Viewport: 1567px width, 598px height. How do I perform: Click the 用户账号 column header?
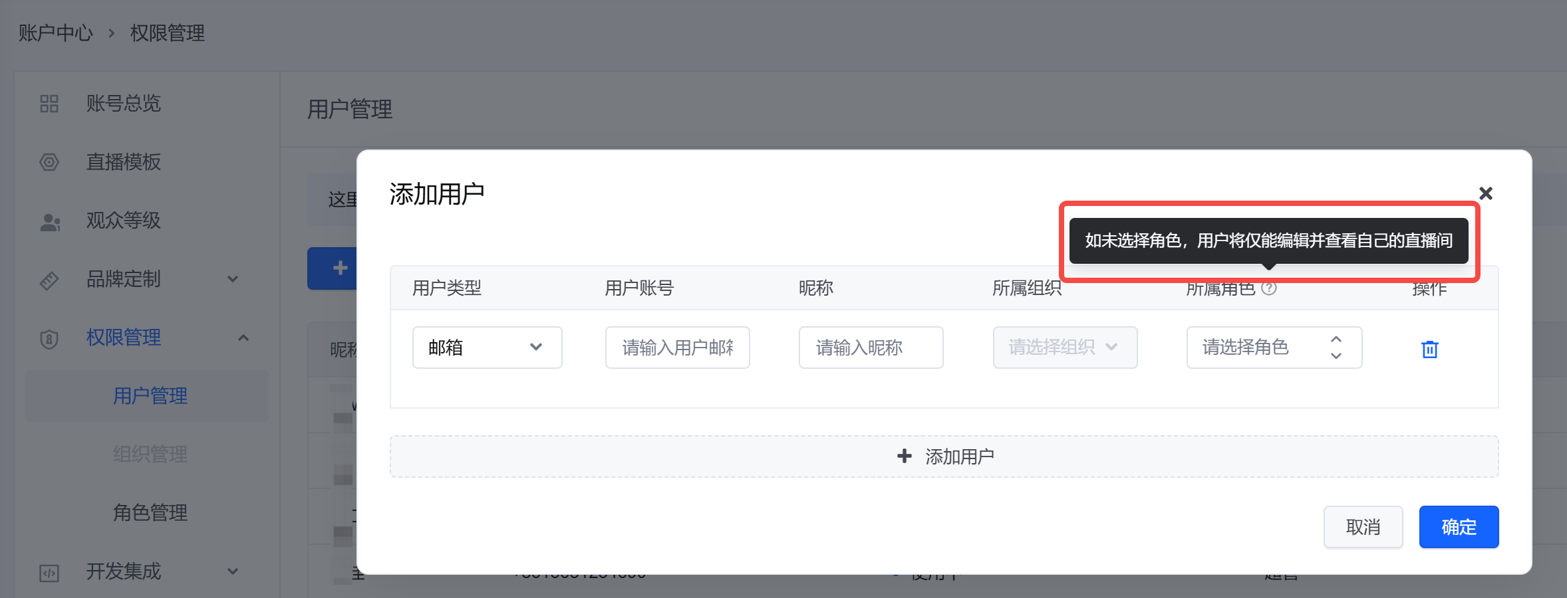pyautogui.click(x=639, y=288)
